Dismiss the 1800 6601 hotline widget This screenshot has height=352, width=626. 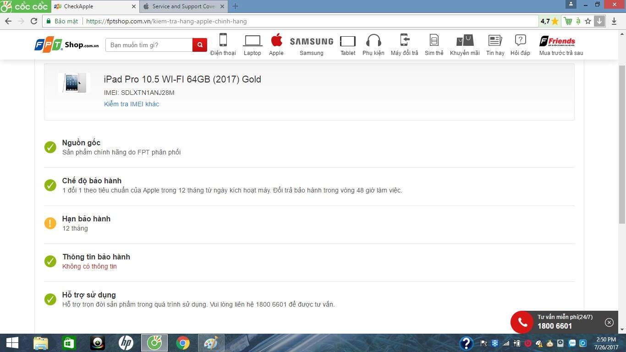(609, 322)
